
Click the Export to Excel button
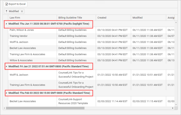tap(16, 4)
